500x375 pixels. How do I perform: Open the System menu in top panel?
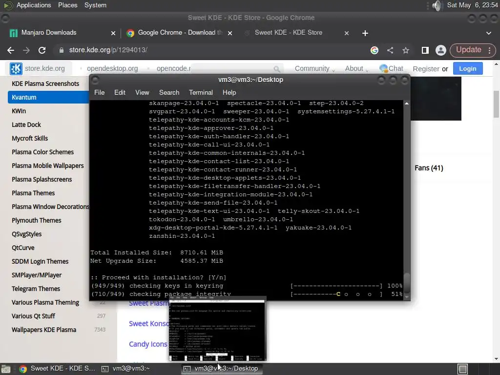tap(95, 5)
